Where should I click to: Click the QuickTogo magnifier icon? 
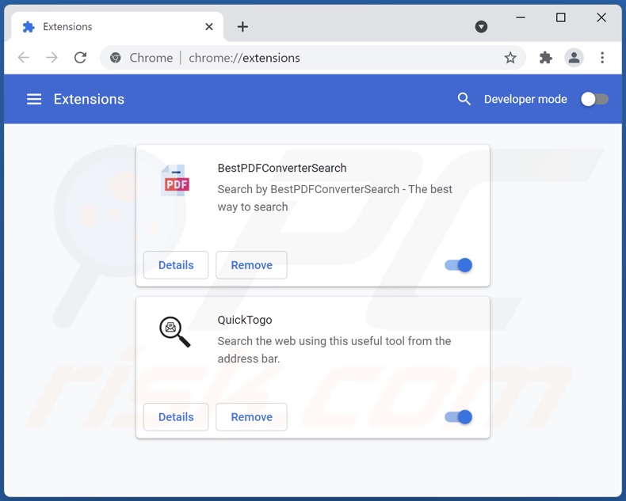[x=175, y=332]
